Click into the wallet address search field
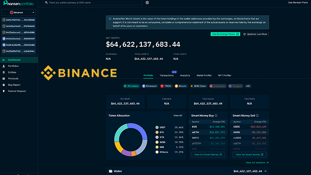The image size is (311, 175). [x=93, y=3]
